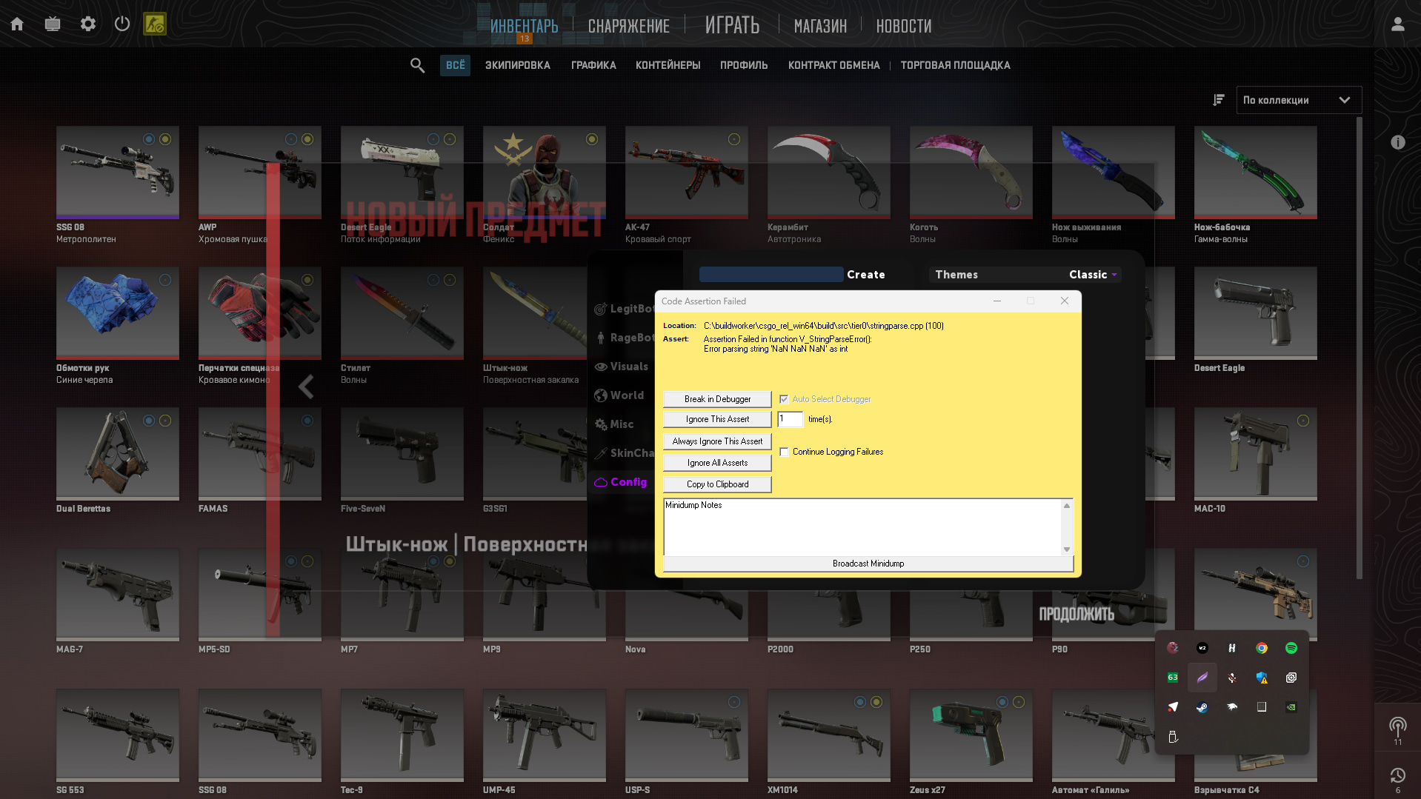1421x799 pixels.
Task: Go to the home screen icon
Action: (x=17, y=24)
